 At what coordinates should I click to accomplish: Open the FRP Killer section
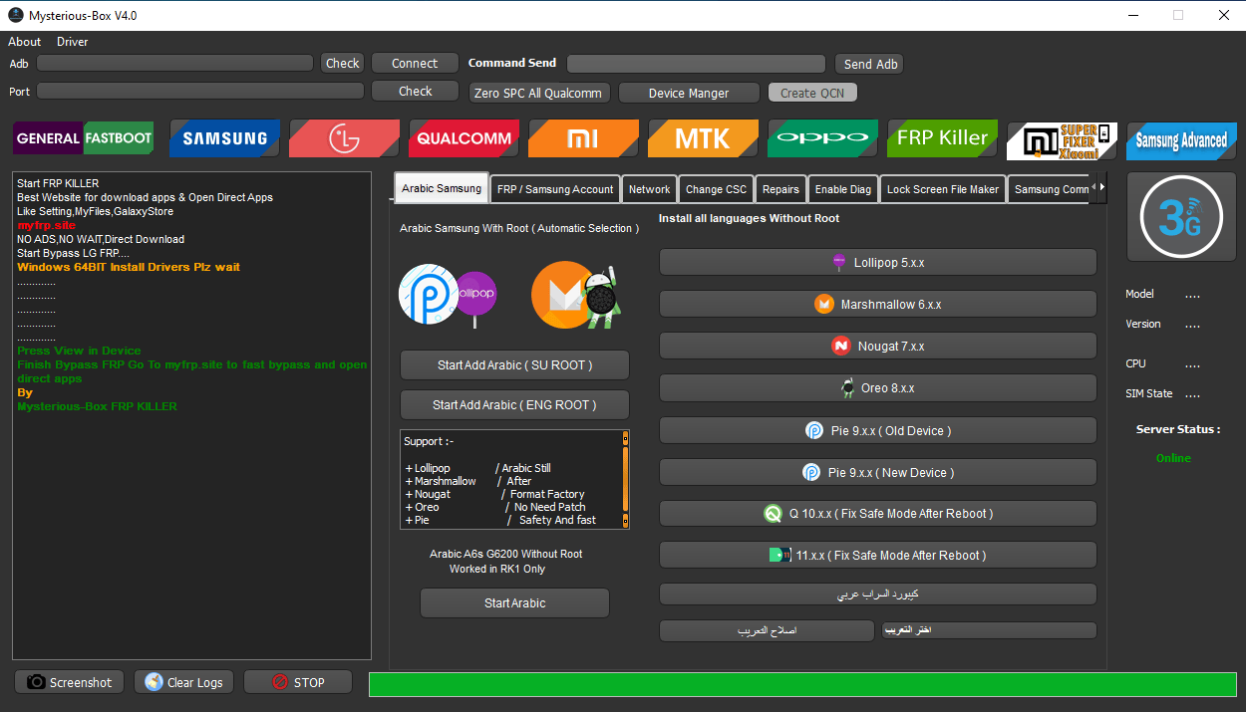pos(941,138)
